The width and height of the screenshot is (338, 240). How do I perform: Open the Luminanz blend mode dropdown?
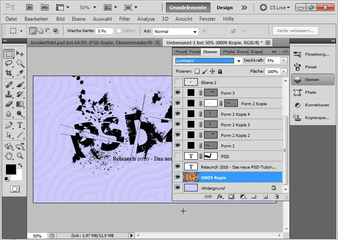[x=239, y=61]
